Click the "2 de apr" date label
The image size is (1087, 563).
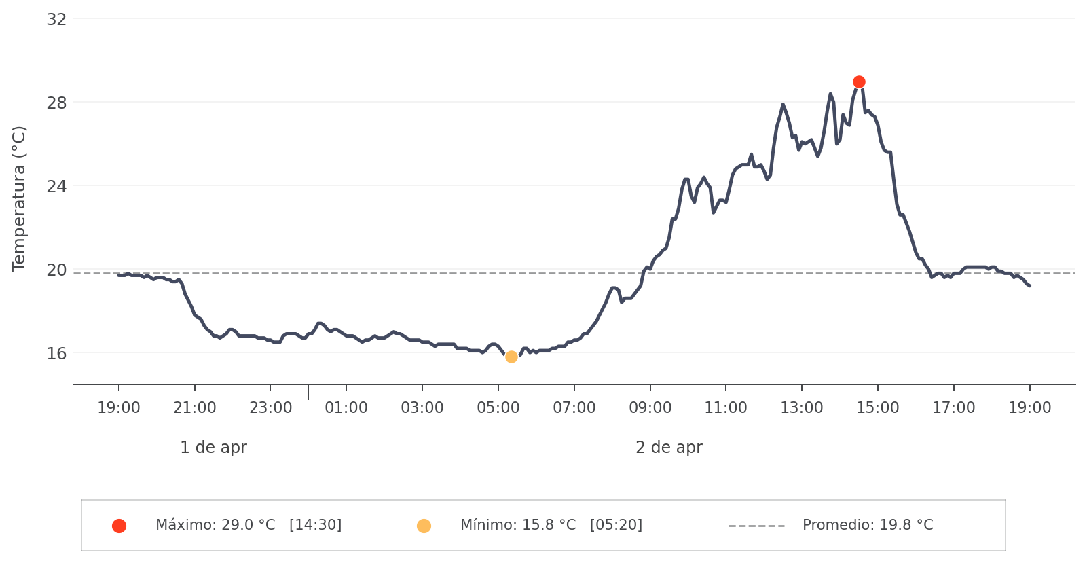click(669, 448)
